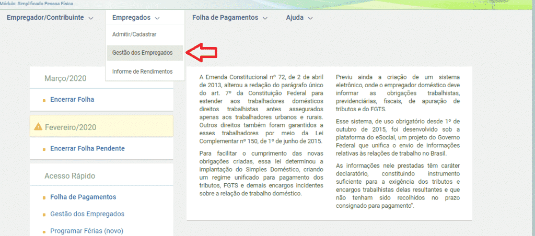
Task: Click the paragraph starting 'Para facilitar o cumprimento'
Action: pos(261,173)
